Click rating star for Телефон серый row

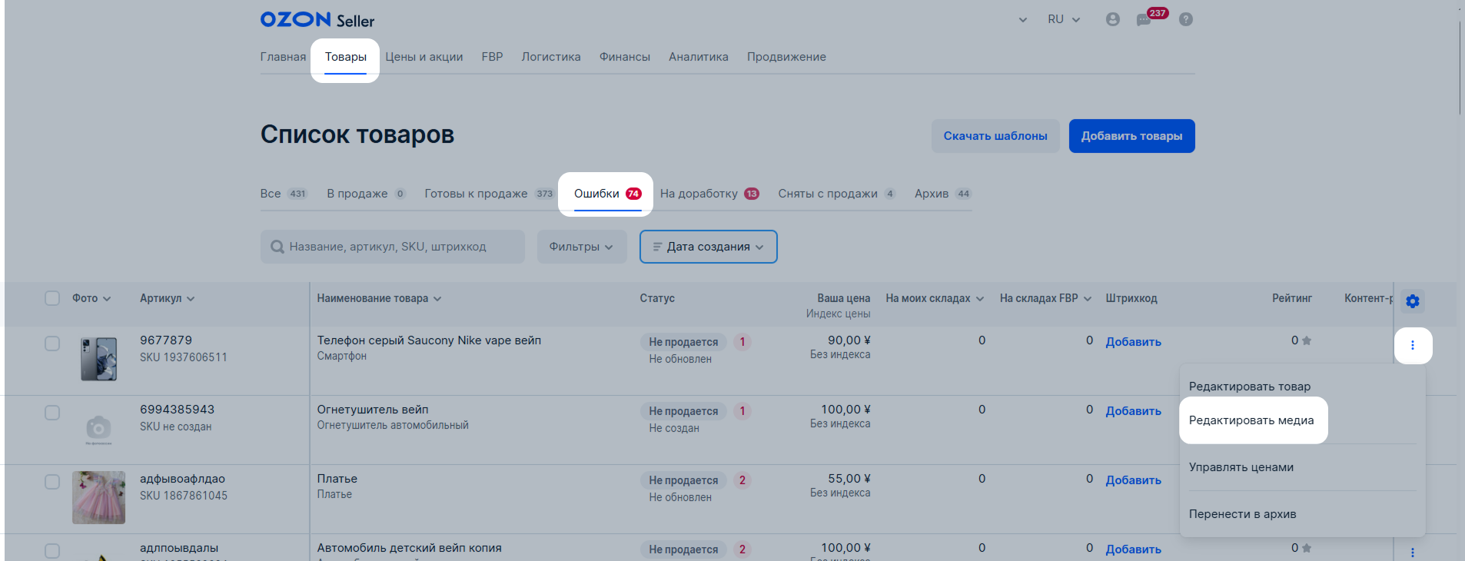click(x=1307, y=340)
